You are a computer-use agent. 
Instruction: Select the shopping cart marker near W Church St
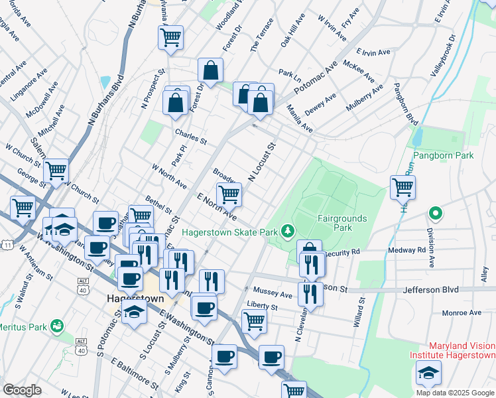tap(56, 170)
